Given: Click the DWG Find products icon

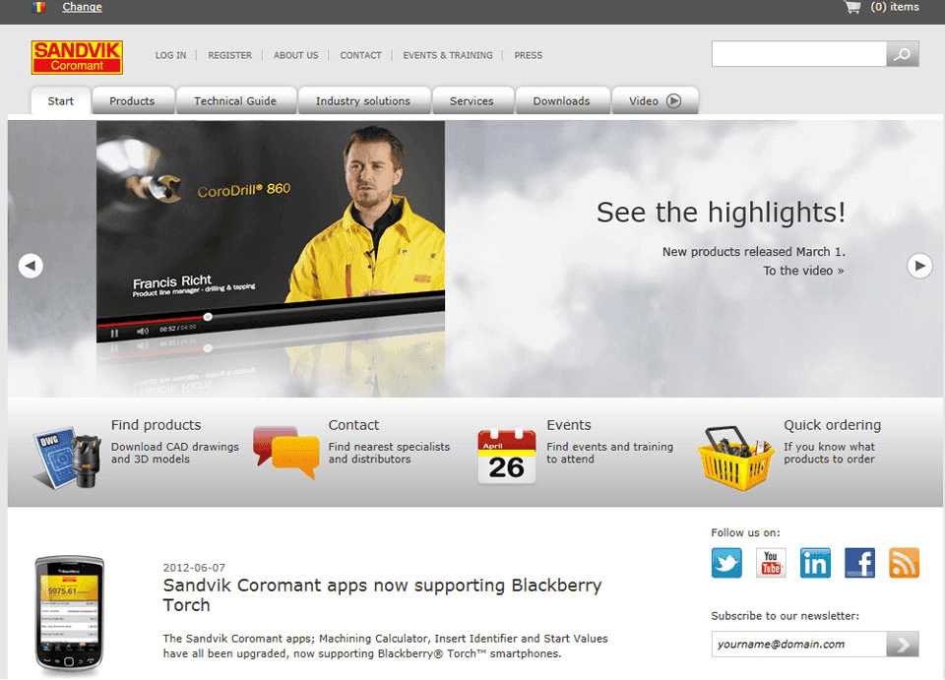Looking at the screenshot, I should pos(68,458).
